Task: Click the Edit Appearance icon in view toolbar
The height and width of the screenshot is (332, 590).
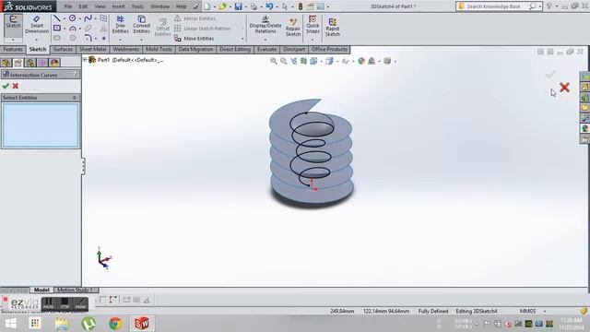Action: pyautogui.click(x=361, y=61)
